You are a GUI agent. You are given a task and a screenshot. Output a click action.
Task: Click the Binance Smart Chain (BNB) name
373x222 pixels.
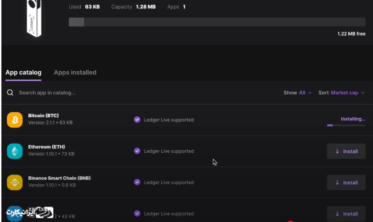60,178
